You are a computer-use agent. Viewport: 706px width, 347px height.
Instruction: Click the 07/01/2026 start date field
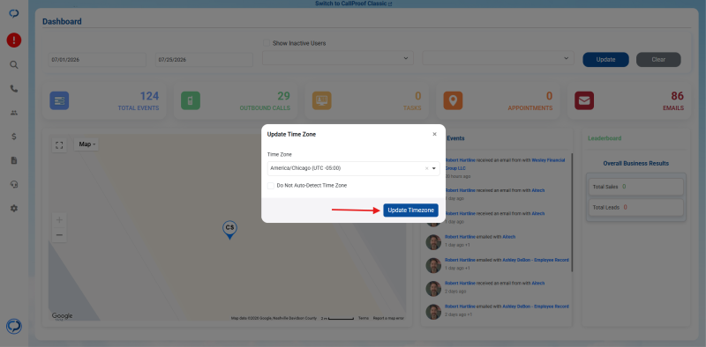(x=97, y=60)
